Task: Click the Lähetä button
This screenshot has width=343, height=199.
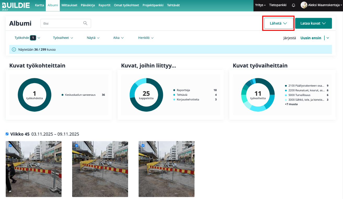Action: coord(278,23)
